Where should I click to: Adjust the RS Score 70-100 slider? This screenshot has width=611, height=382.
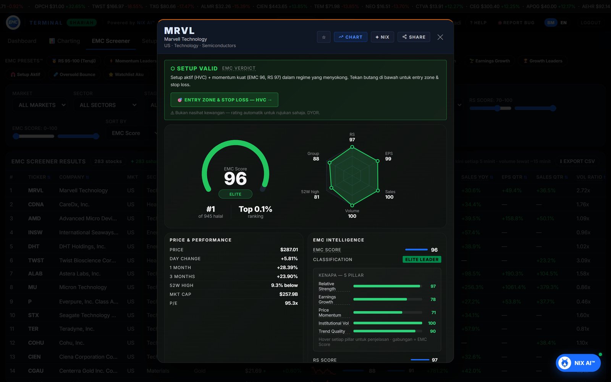click(x=512, y=108)
